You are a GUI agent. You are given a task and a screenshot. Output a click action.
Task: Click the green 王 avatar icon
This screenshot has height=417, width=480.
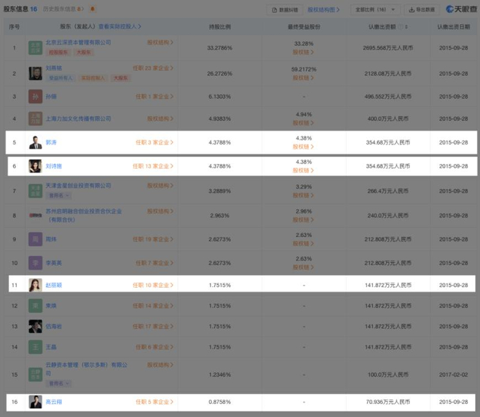[x=35, y=347]
